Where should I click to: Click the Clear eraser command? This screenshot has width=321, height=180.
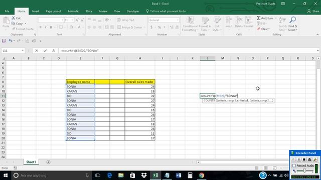263,29
